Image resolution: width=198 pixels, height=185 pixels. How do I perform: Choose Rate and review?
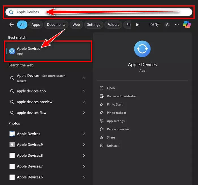(118, 129)
